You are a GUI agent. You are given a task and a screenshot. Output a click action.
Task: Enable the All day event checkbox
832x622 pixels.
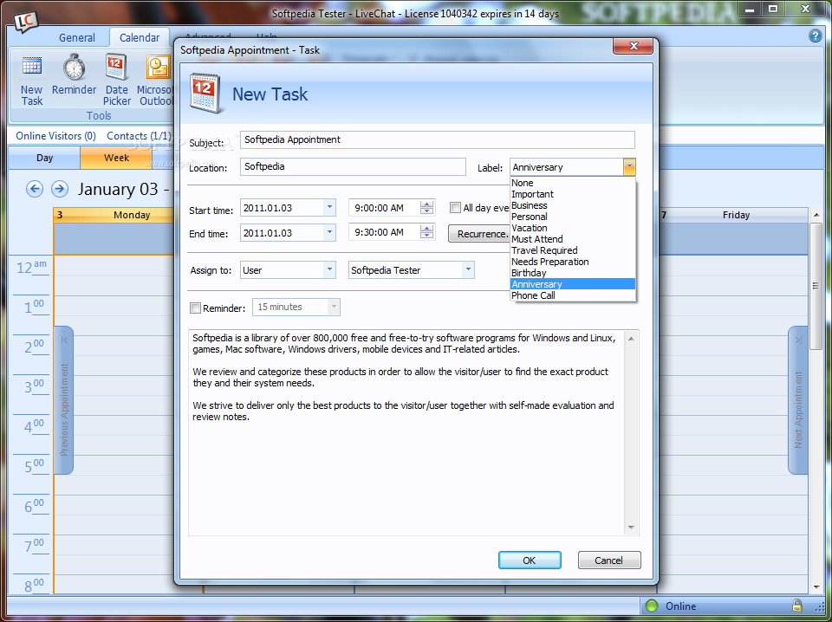pos(455,207)
